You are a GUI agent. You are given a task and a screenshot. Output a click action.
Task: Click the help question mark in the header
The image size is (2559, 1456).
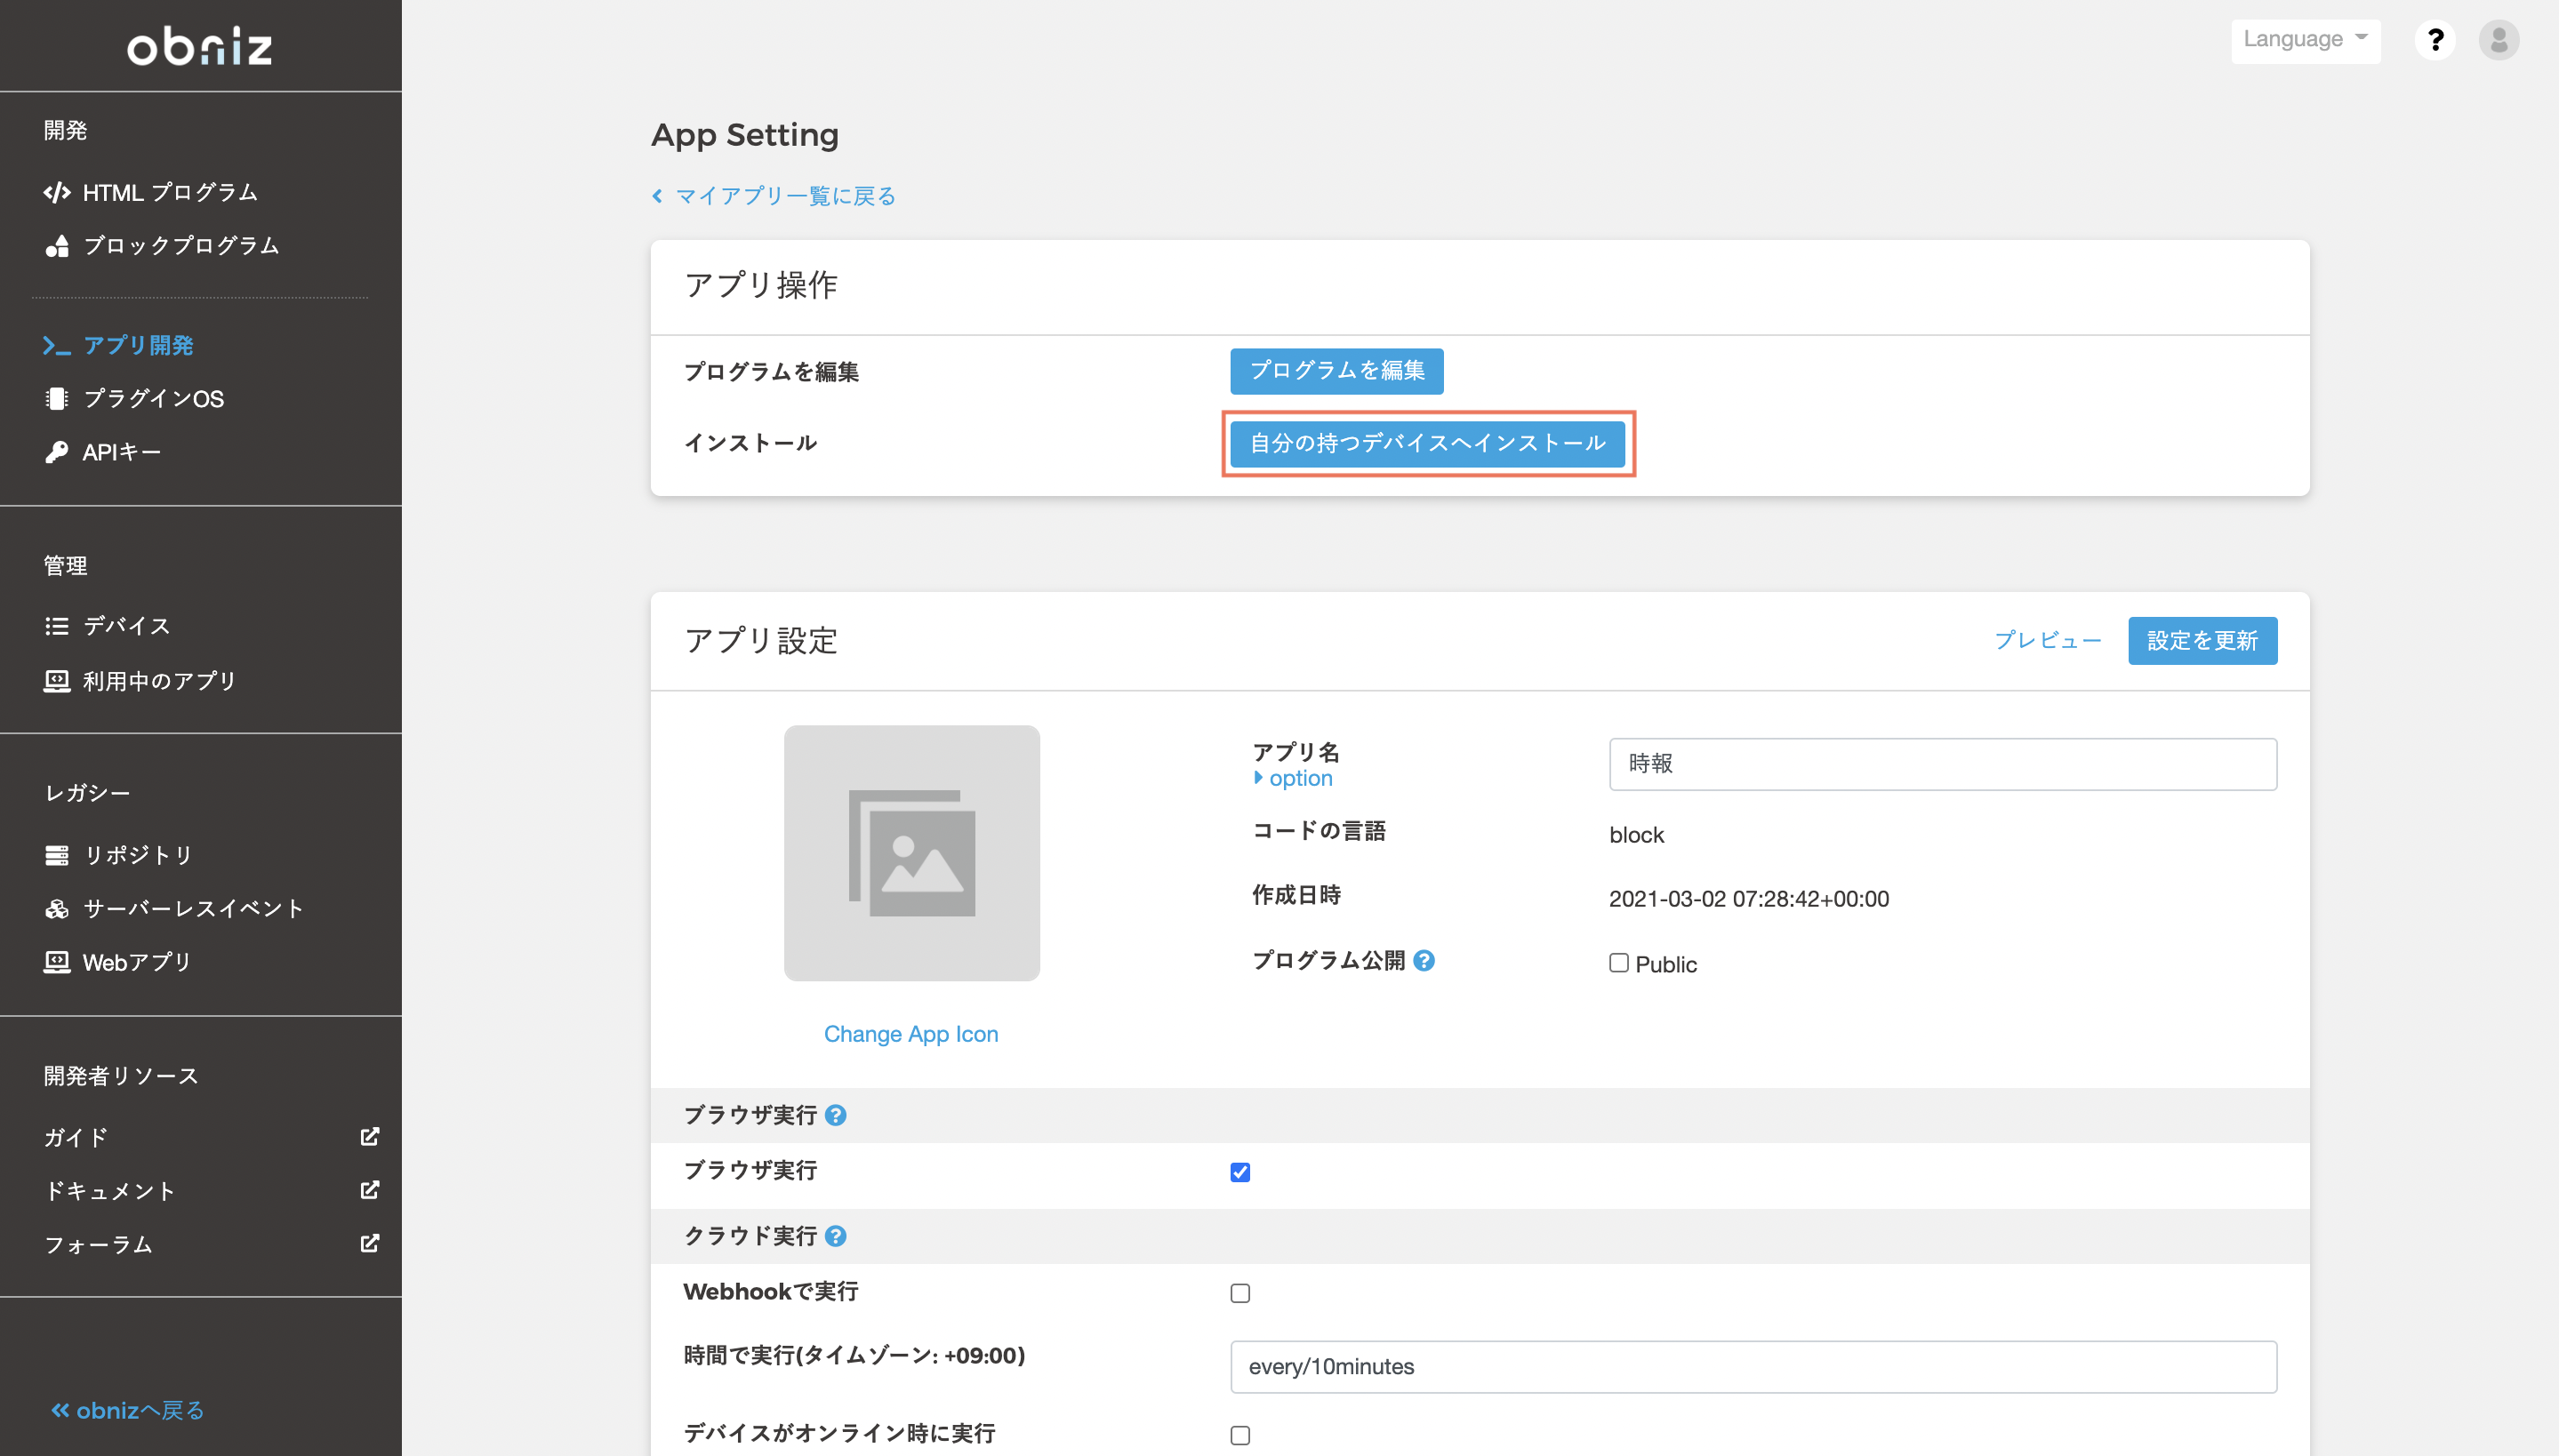point(2437,40)
